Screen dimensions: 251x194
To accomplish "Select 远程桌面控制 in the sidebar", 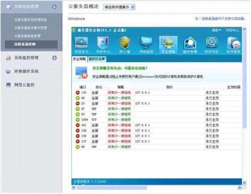I will 31,44.
